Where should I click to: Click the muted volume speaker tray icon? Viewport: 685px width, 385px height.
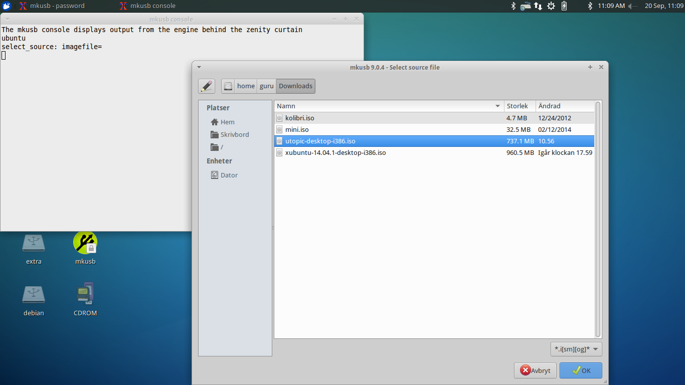(x=633, y=6)
